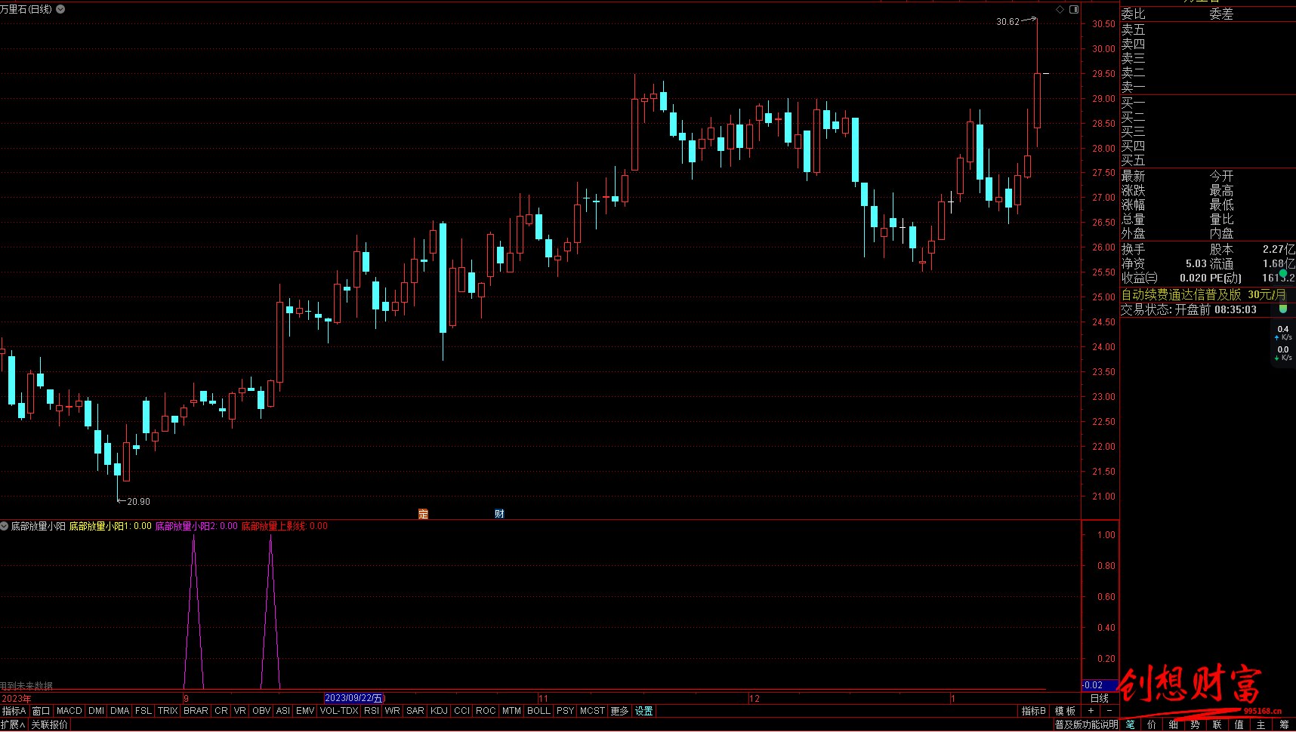This screenshot has width=1296, height=732.
Task: Switch indicator to MACD
Action: click(x=69, y=711)
